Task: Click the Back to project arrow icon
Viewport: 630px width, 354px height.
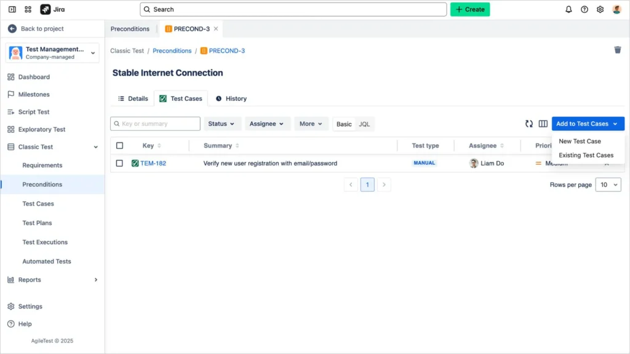Action: coord(12,29)
